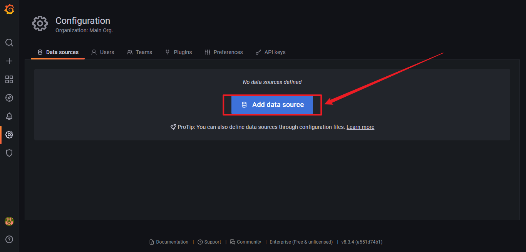
Task: Click the No data sources defined message
Action: click(272, 82)
